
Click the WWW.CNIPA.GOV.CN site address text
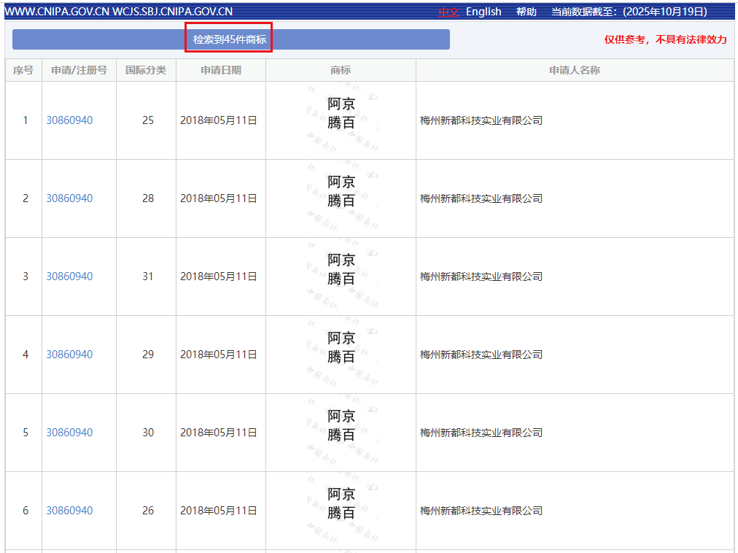(x=57, y=12)
